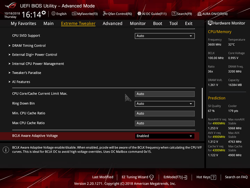250x188 pixels.
Task: Click Last Modified button
Action: (103, 177)
